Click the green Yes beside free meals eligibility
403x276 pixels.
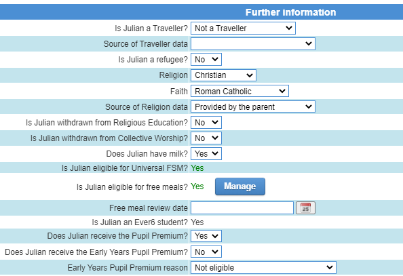click(x=197, y=186)
